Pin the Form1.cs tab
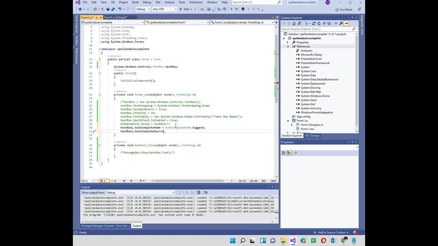This screenshot has width=438, height=246. tap(97, 17)
